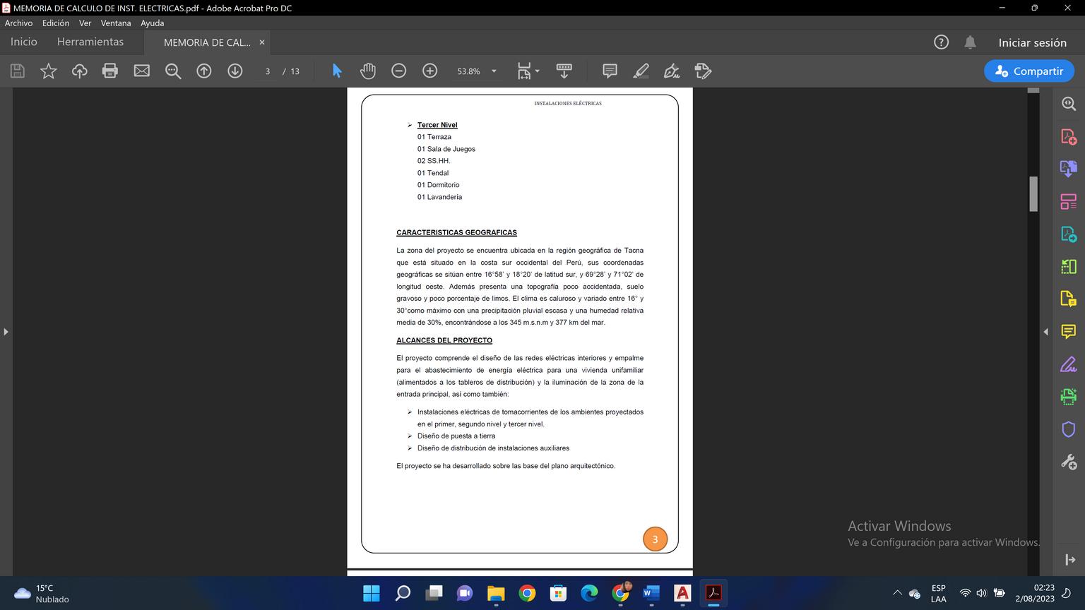Open the Ver menu
The image size is (1085, 610).
(x=85, y=23)
